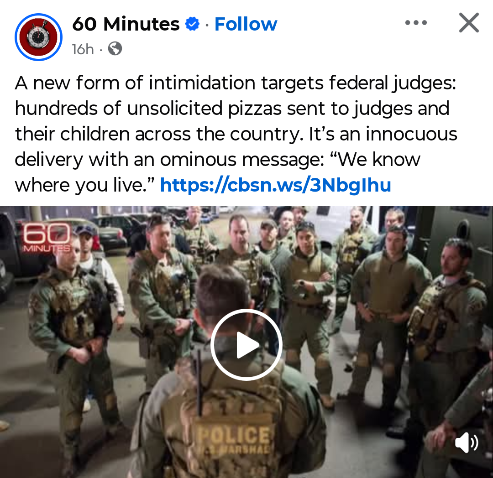Click the "We know where you live" quote
This screenshot has height=478, width=493.
click(217, 172)
